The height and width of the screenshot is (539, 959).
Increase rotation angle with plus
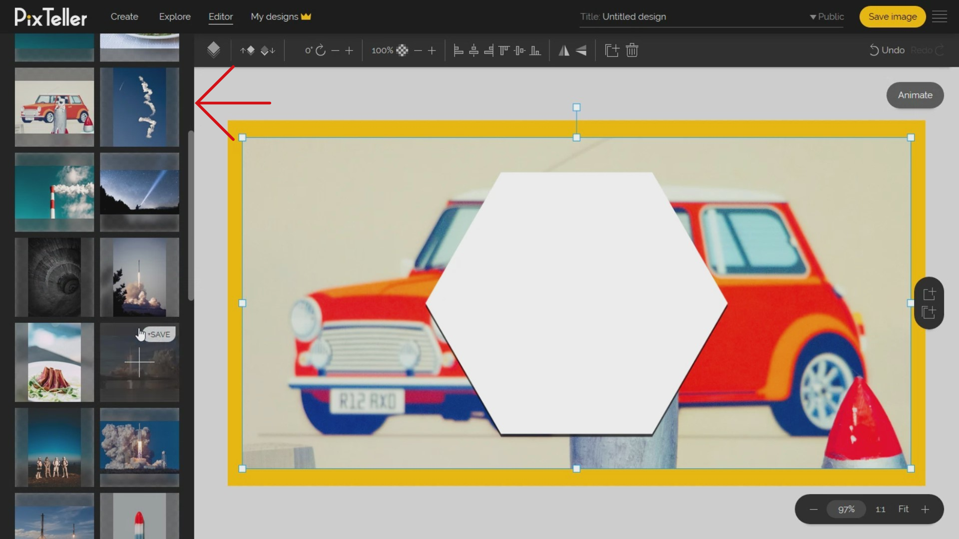(x=349, y=50)
